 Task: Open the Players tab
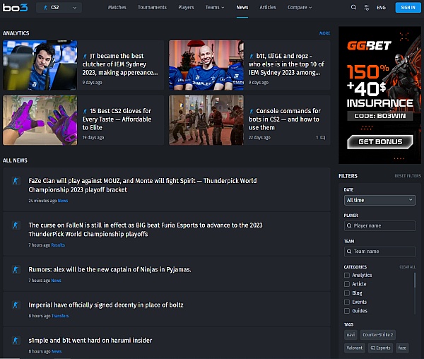[x=186, y=7]
